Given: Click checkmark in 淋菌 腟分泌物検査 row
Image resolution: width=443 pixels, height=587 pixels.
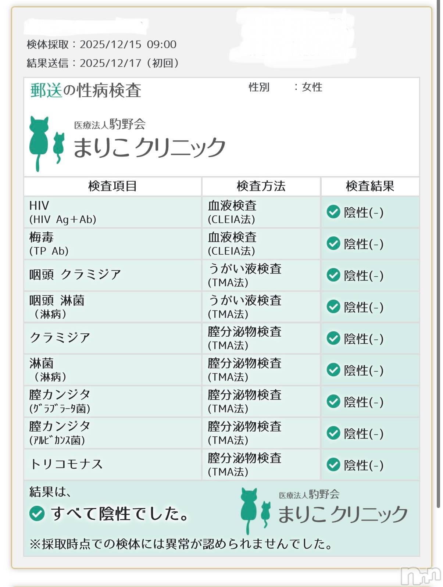Looking at the screenshot, I should coord(333,370).
